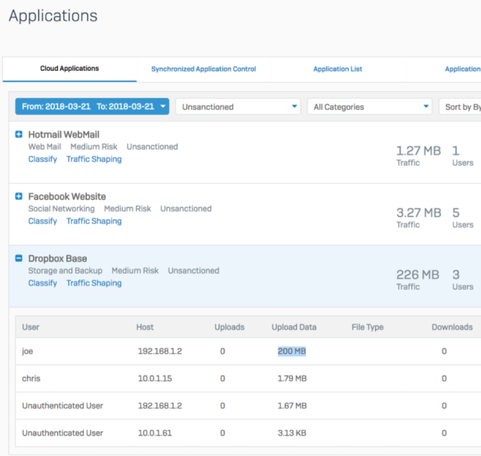
Task: Open the Sort by dropdown
Action: [461, 107]
